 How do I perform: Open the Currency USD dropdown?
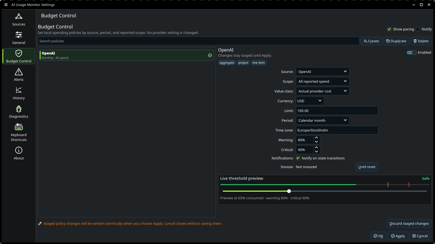[310, 101]
